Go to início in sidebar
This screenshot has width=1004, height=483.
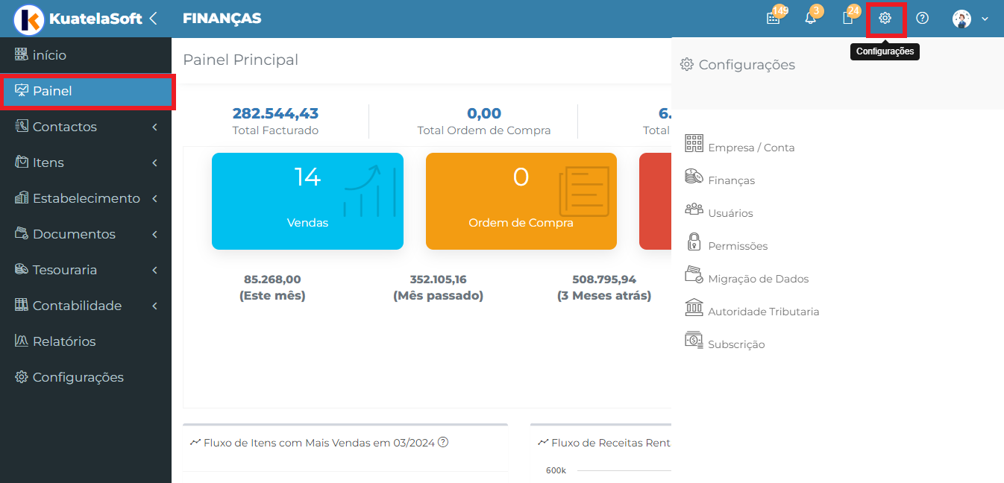(86, 55)
